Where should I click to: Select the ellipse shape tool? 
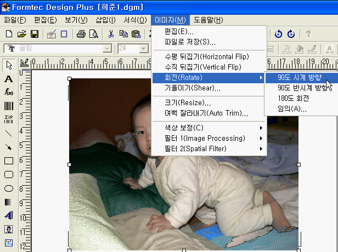point(9,188)
